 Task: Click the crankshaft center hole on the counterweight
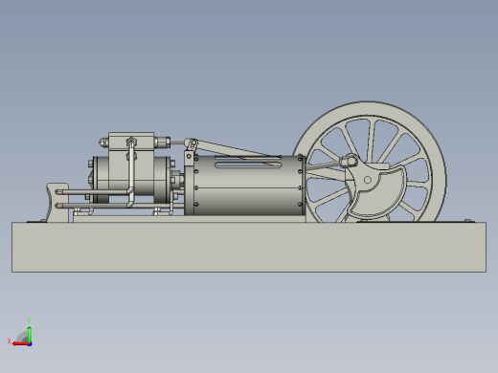368,180
